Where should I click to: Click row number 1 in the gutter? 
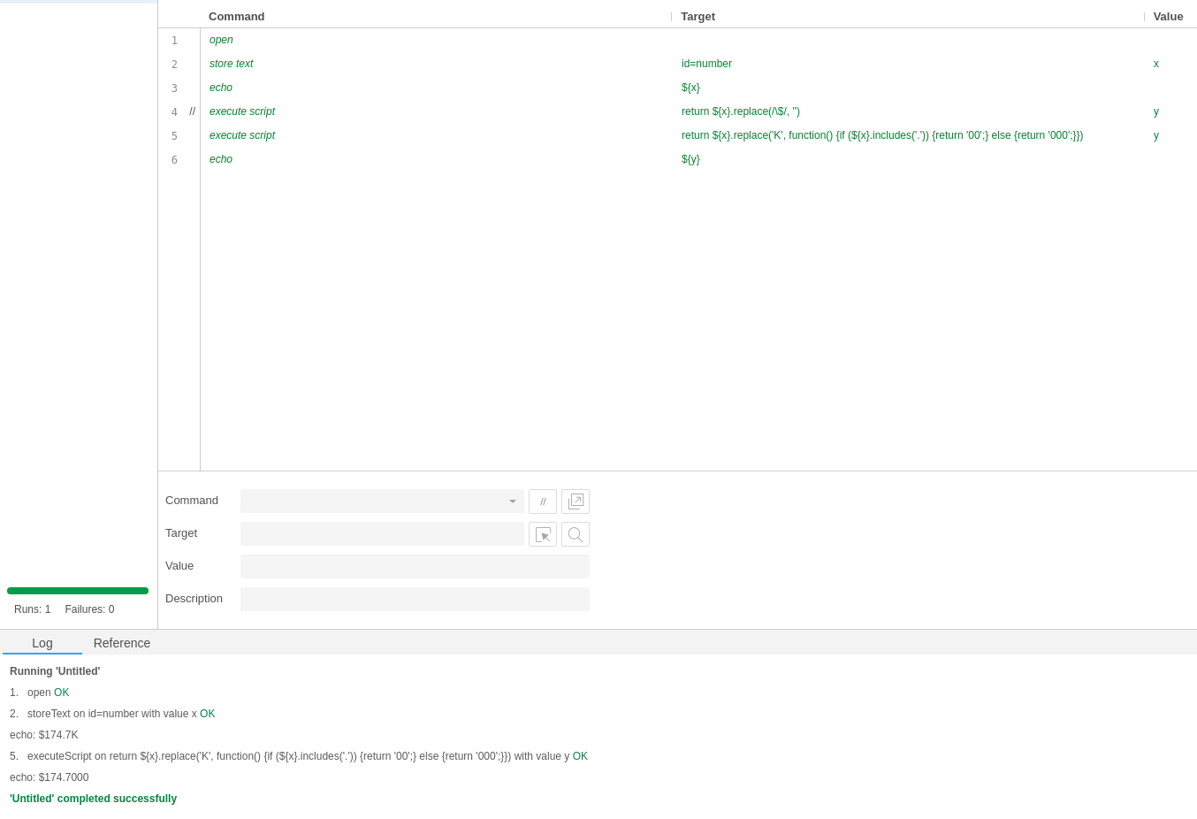click(174, 41)
